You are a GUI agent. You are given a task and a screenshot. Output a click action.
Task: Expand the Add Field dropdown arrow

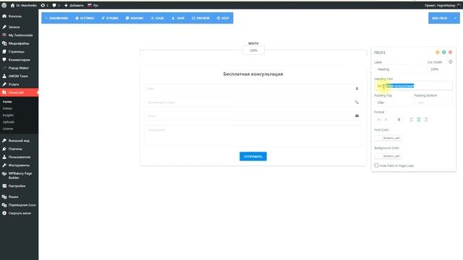coord(455,18)
